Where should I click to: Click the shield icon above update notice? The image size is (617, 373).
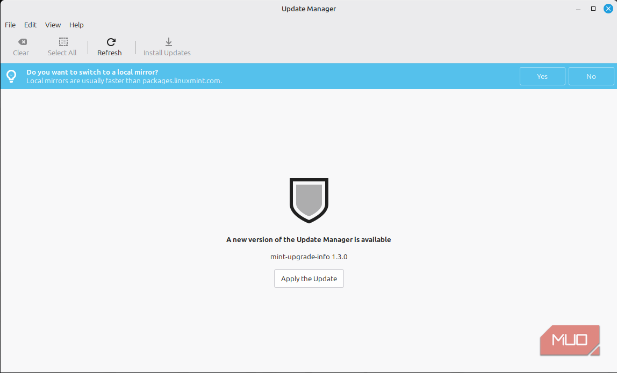point(309,200)
